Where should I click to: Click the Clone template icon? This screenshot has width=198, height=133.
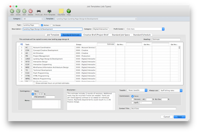(18, 11)
